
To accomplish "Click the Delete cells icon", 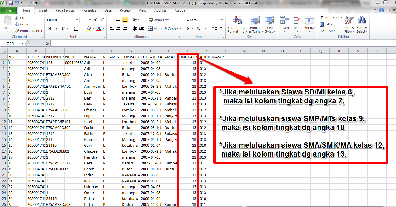I will pos(297,21).
